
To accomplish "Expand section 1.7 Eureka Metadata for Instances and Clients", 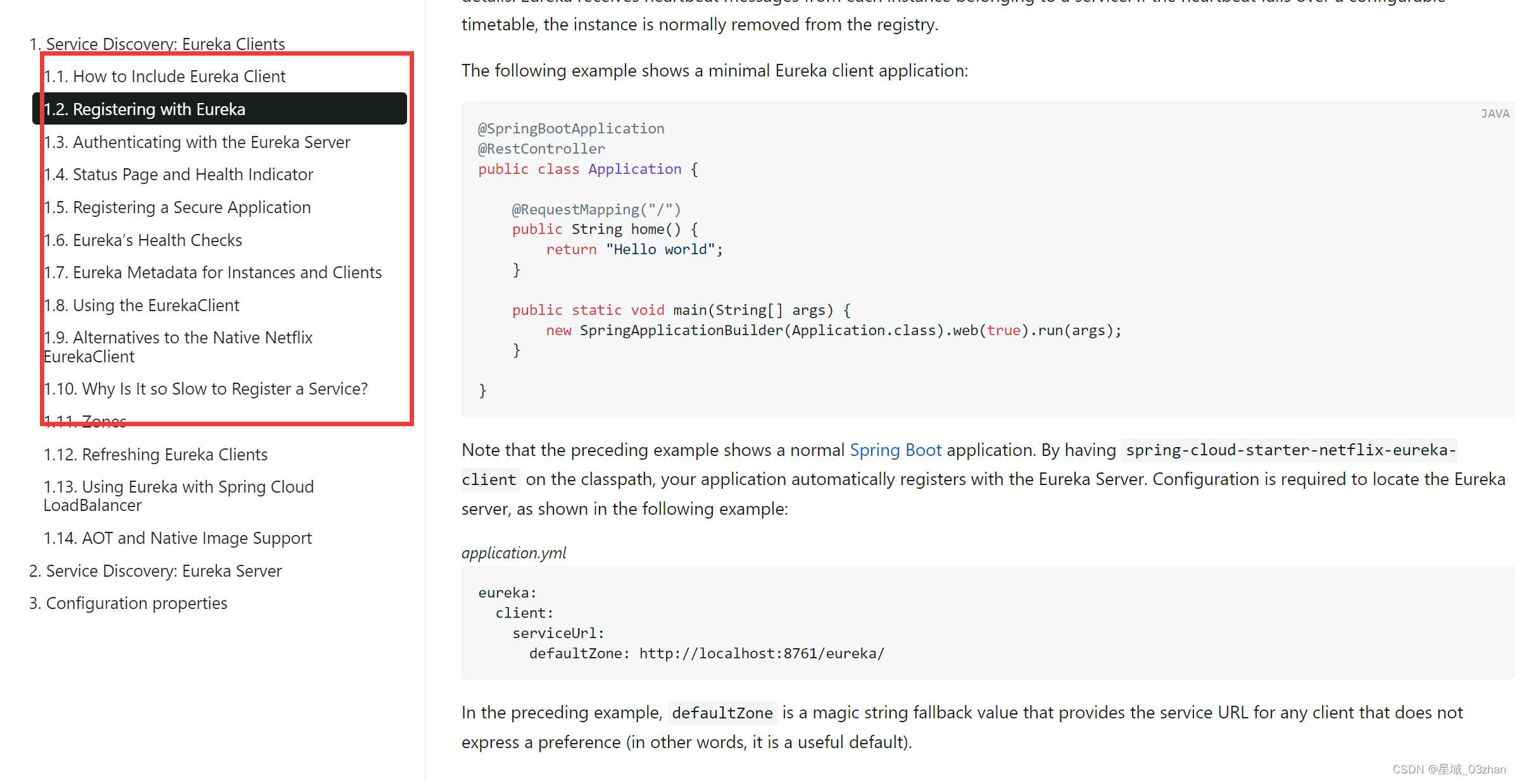I will (212, 272).
